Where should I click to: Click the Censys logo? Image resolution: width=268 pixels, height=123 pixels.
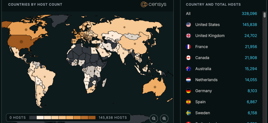(153, 4)
